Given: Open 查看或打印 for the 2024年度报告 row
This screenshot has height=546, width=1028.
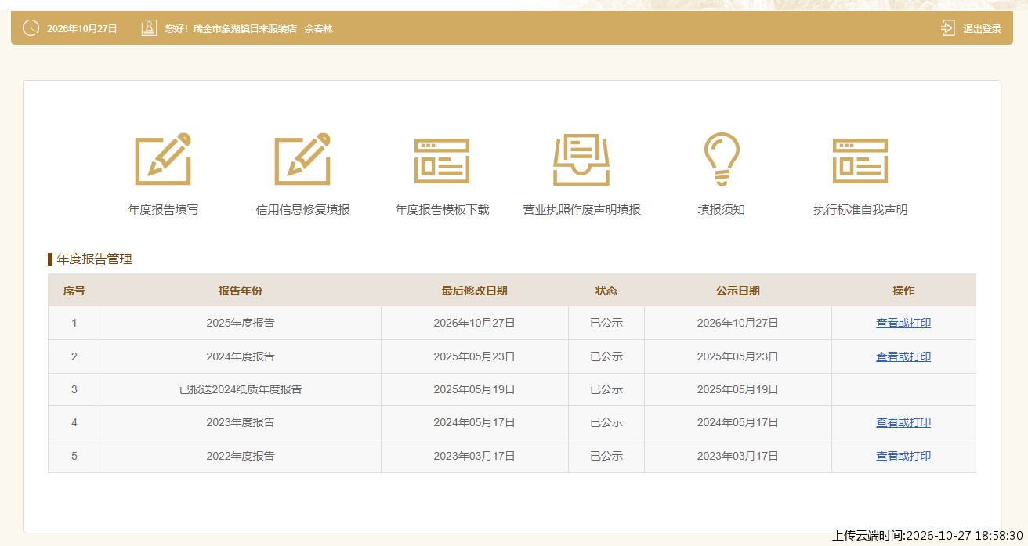Looking at the screenshot, I should pos(903,356).
